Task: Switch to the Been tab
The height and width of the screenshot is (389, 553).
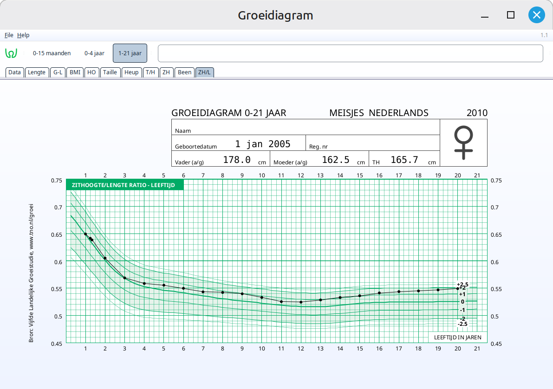Action: coord(184,72)
